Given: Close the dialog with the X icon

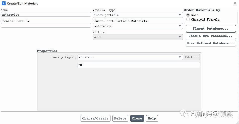Looking at the screenshot, I should (x=235, y=4).
